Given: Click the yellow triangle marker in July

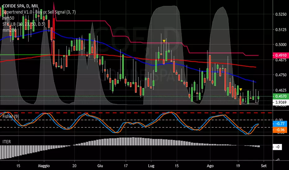Looking at the screenshot, I should (164, 41).
